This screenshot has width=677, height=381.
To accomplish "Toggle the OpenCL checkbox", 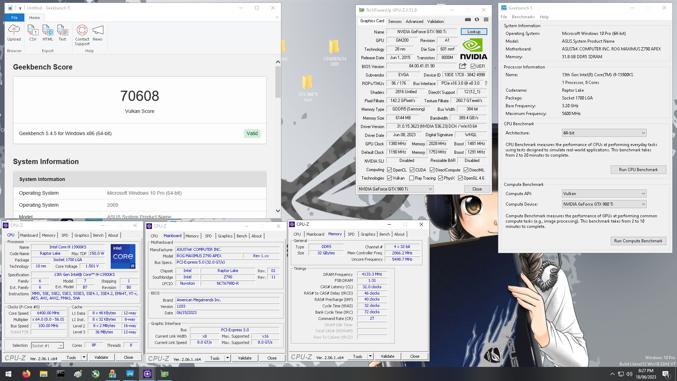I will (389, 170).
